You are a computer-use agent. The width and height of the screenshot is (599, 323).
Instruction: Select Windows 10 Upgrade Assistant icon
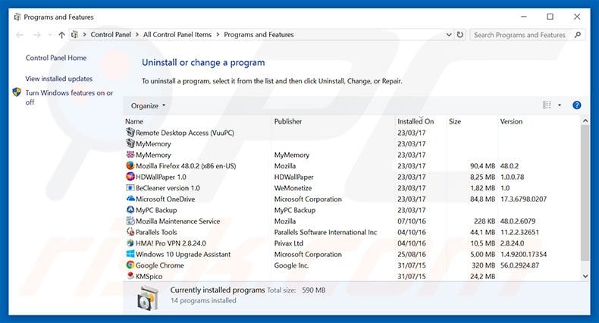[130, 254]
